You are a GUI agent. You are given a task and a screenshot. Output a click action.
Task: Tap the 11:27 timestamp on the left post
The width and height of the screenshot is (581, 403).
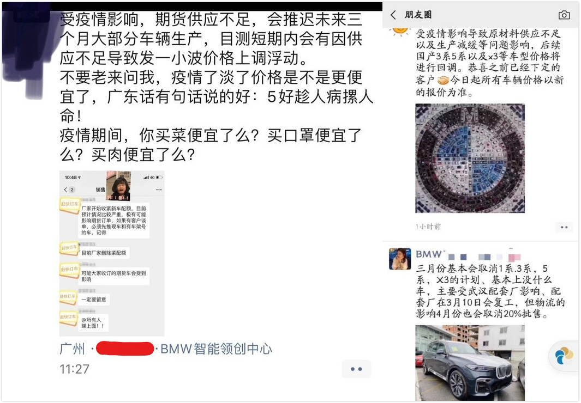(x=75, y=369)
